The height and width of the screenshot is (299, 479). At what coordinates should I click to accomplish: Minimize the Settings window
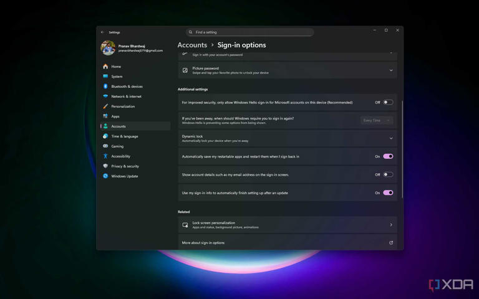(x=374, y=30)
